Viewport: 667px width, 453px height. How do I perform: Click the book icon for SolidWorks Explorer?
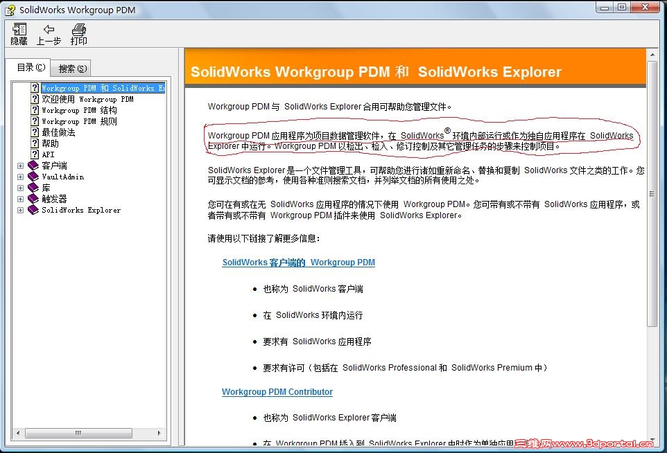click(33, 209)
